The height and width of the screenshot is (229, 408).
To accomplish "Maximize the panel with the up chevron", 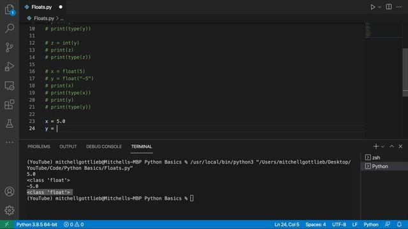I will point(391,146).
